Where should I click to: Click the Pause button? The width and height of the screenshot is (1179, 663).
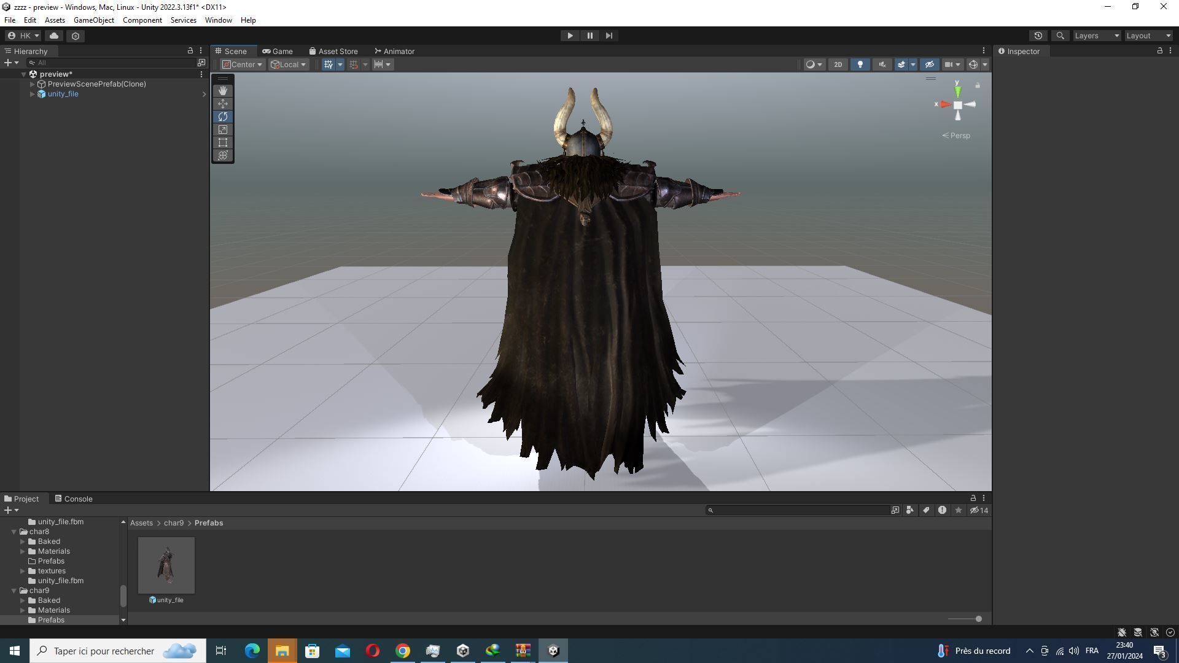click(x=589, y=36)
